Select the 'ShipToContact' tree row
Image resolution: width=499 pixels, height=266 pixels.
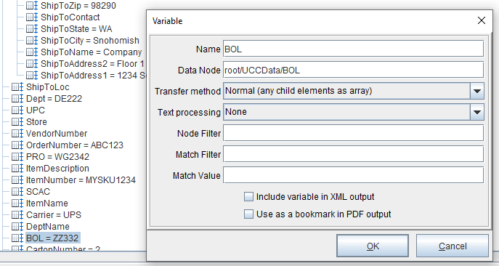(x=70, y=17)
